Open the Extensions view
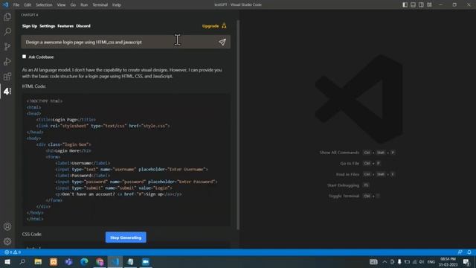Image resolution: width=476 pixels, height=268 pixels. (x=7, y=76)
